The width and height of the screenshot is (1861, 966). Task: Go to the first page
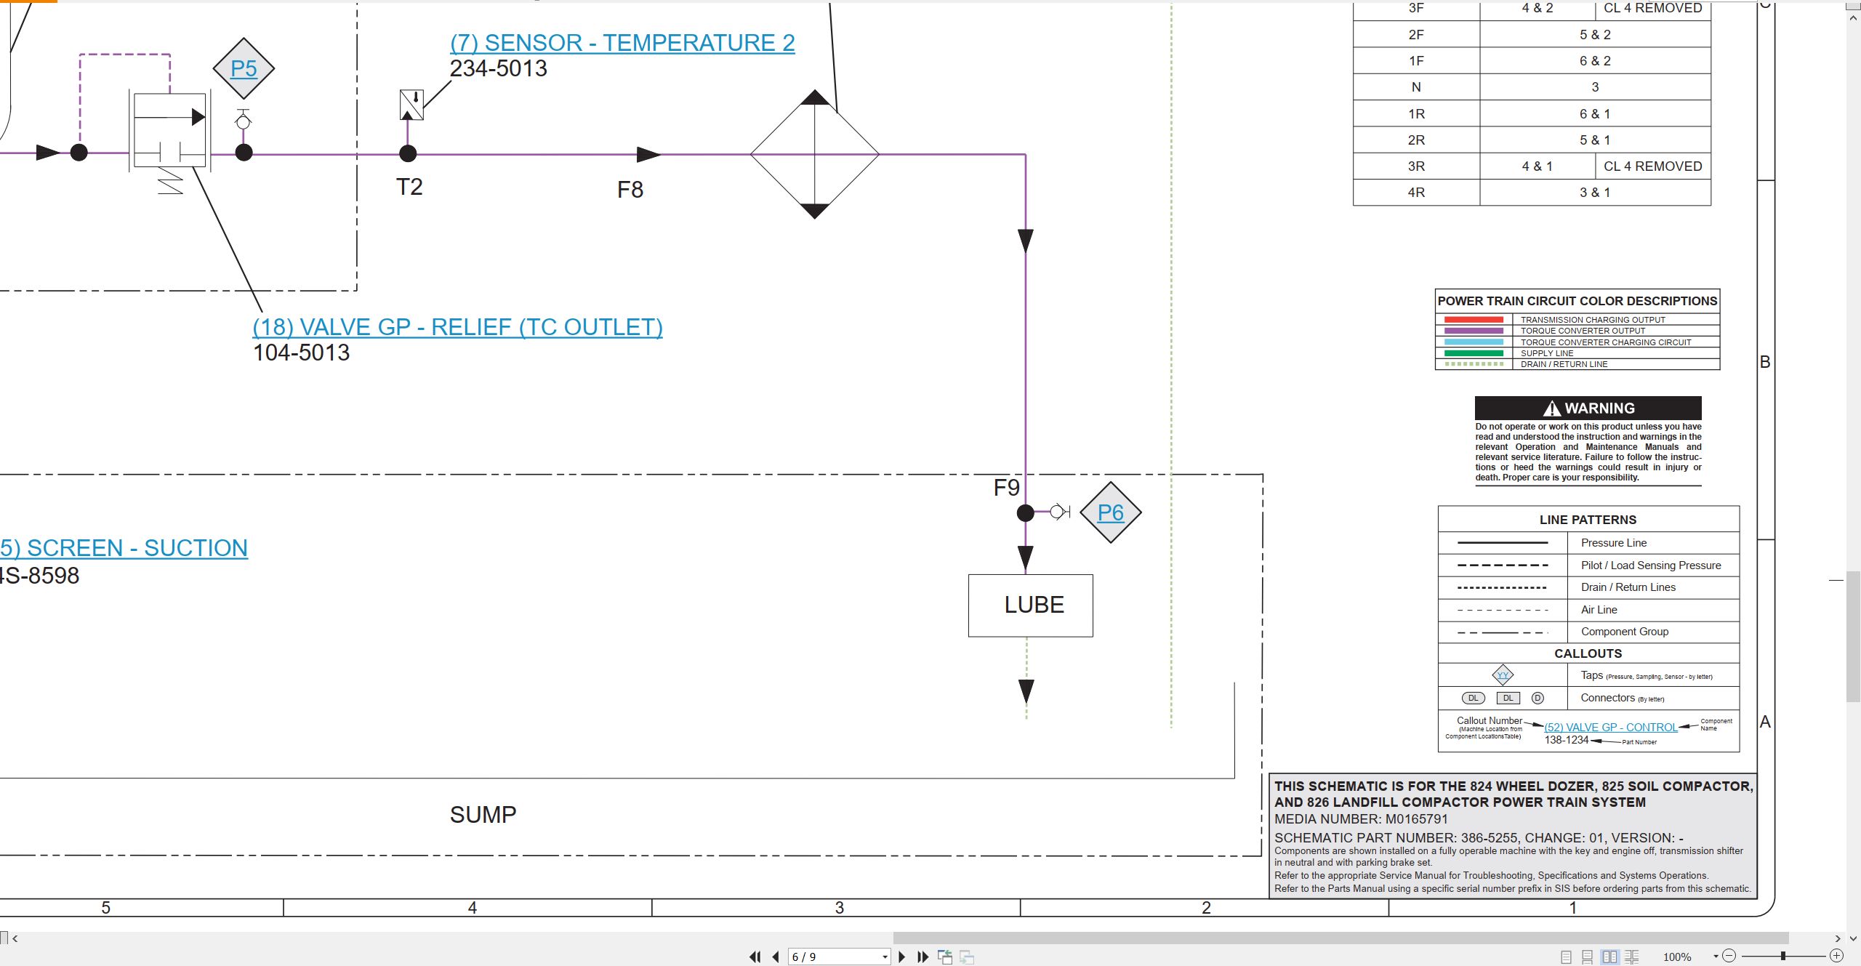[x=755, y=957]
